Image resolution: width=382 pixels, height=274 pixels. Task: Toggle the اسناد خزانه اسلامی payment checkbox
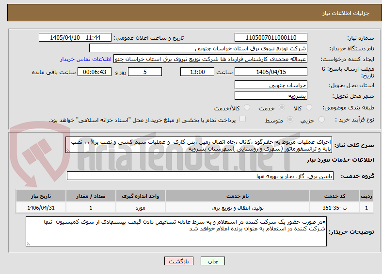click(243, 119)
